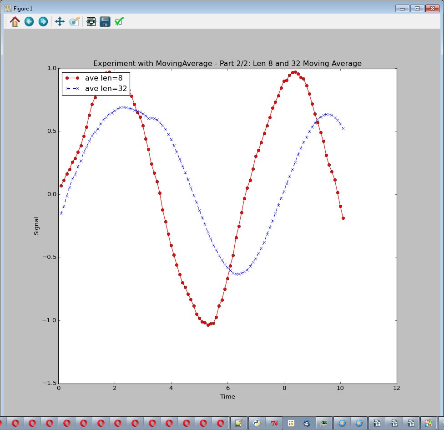Go forward to the next plot view
Image resolution: width=444 pixels, height=430 pixels.
coord(43,21)
